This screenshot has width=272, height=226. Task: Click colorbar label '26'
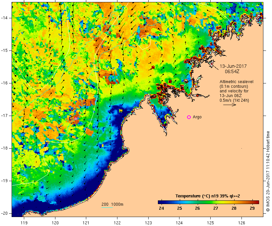(197, 208)
